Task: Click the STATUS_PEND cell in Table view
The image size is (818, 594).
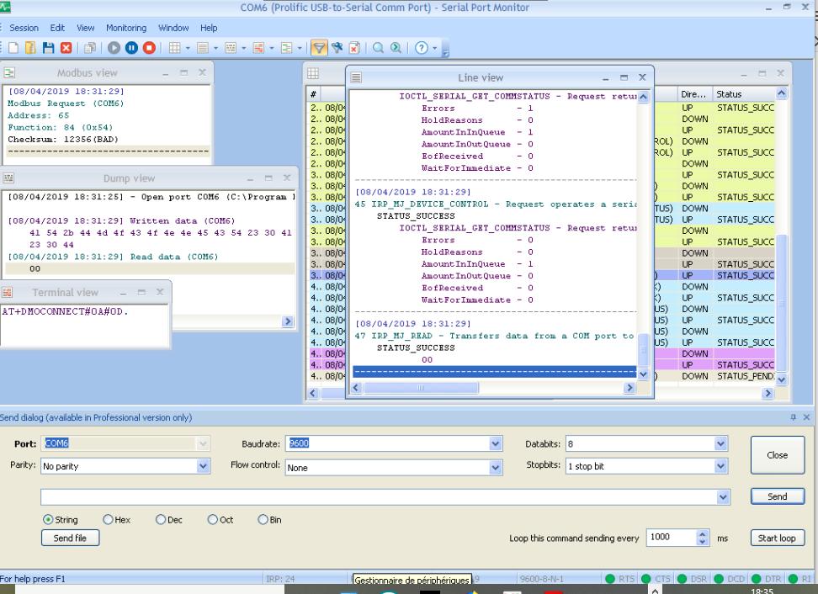Action: click(745, 376)
